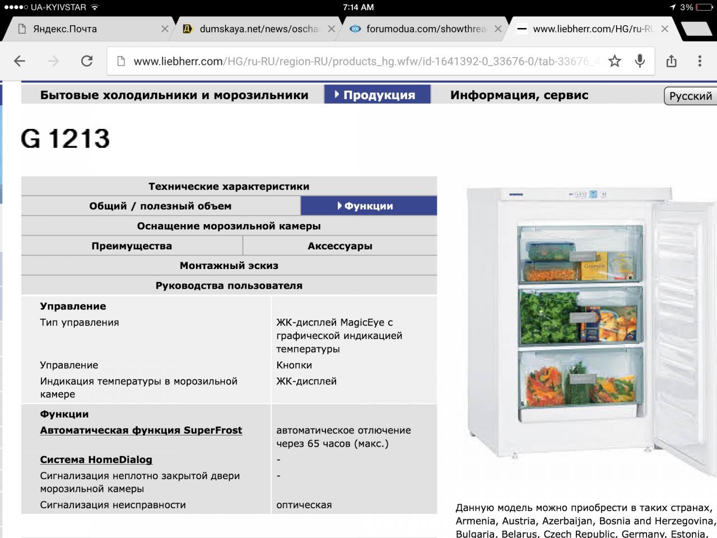
Task: Activate voice search microphone
Action: [640, 61]
